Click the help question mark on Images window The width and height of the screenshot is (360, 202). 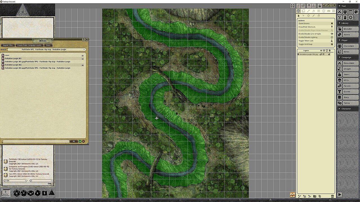point(83,40)
